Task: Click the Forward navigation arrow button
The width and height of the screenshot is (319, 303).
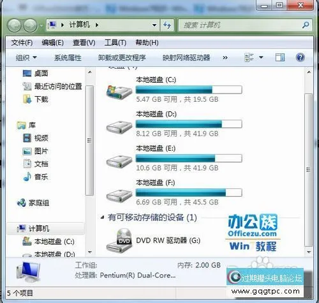Action: [x=30, y=25]
